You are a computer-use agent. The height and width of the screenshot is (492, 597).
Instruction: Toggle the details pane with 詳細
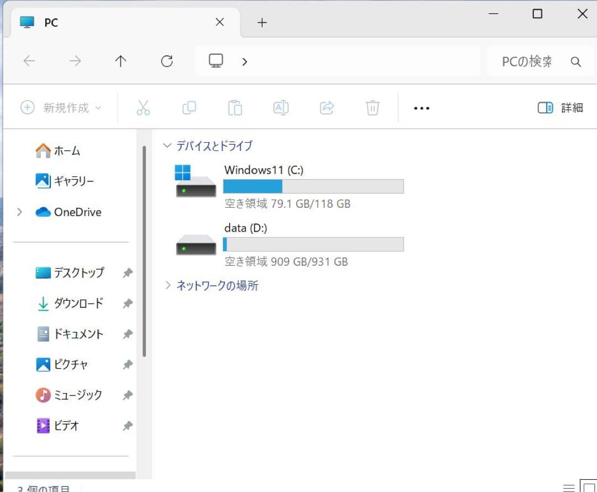(x=560, y=108)
